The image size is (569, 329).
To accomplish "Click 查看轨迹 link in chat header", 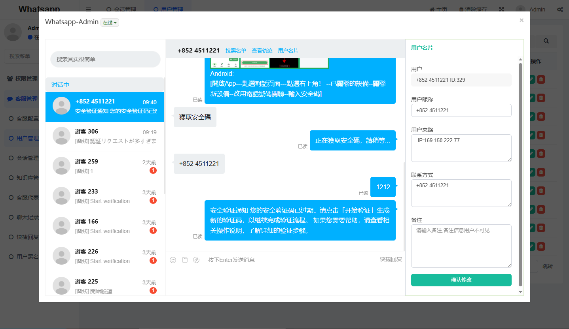I will [x=262, y=51].
